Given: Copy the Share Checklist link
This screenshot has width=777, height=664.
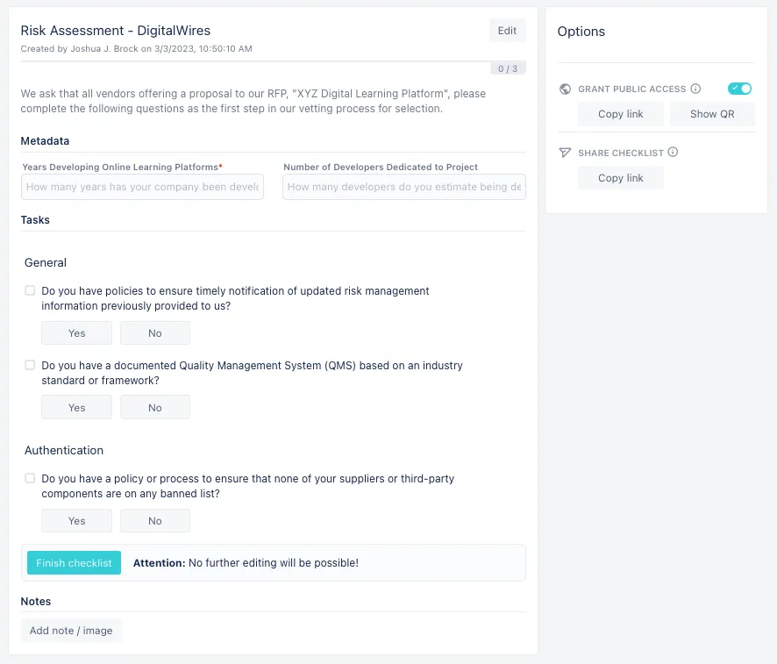Looking at the screenshot, I should [x=620, y=177].
